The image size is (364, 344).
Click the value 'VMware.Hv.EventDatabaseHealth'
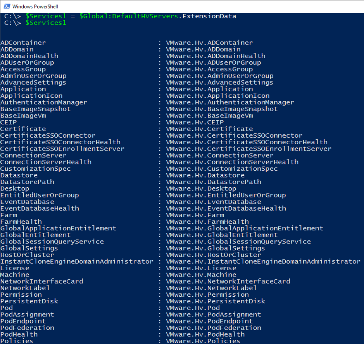coord(226,209)
